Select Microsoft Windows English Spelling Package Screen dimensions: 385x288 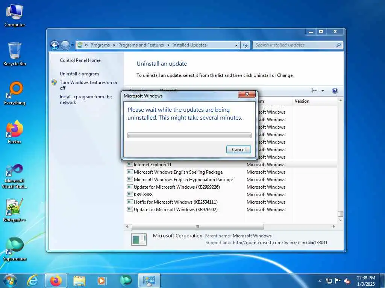[232, 172]
